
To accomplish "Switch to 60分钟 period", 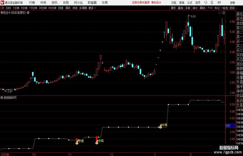I will pos(52,8).
